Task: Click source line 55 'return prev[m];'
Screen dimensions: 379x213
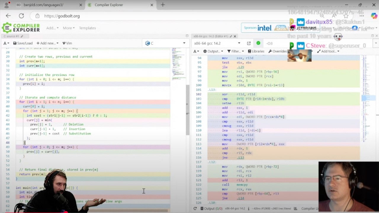Action: [x=33, y=174]
